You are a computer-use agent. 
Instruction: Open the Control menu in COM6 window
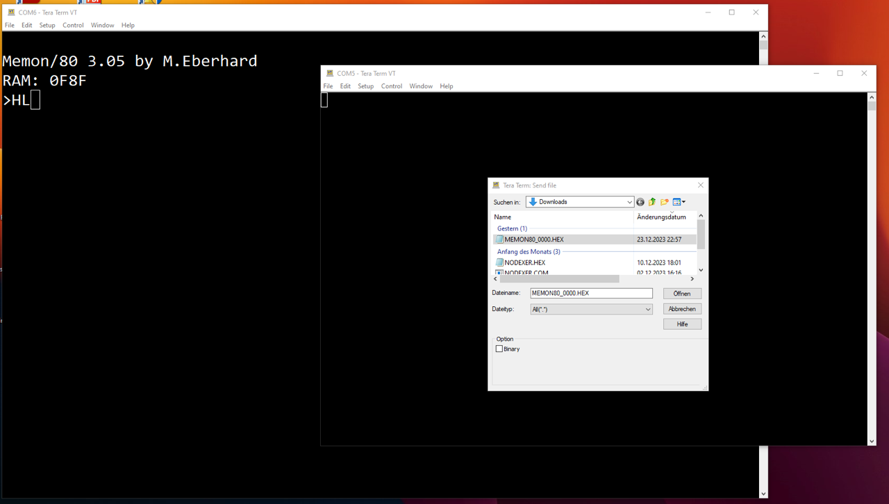click(x=73, y=25)
